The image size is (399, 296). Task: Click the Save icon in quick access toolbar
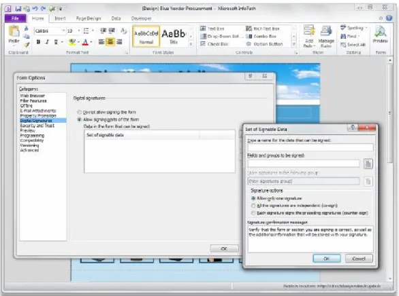pyautogui.click(x=18, y=9)
